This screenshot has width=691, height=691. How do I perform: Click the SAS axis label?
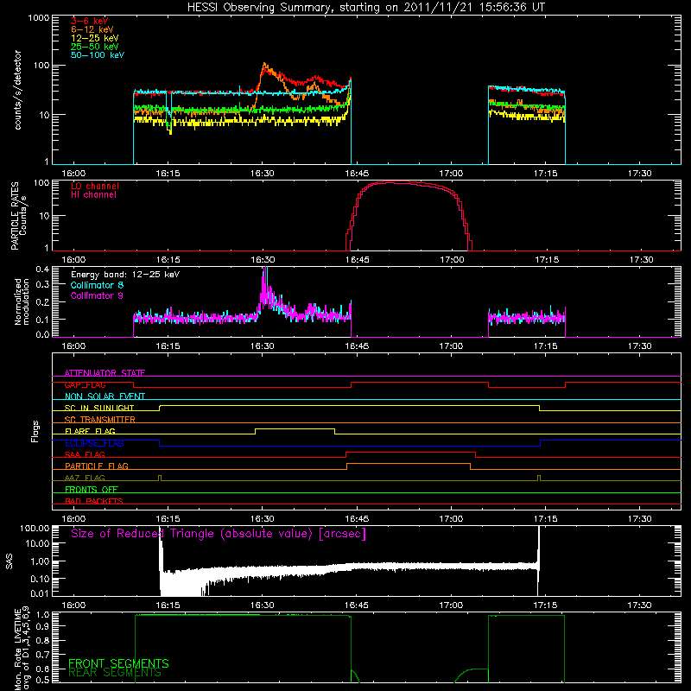coord(9,561)
